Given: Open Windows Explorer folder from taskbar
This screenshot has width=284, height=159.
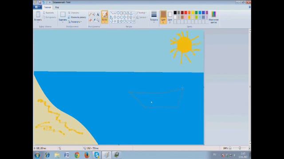Looking at the screenshot, I should [x=57, y=155].
